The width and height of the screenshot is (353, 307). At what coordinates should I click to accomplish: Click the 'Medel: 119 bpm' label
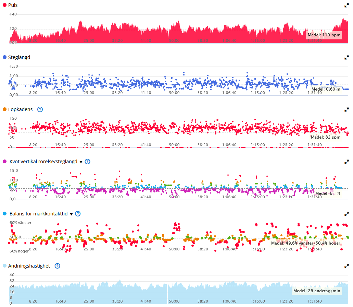324,35
